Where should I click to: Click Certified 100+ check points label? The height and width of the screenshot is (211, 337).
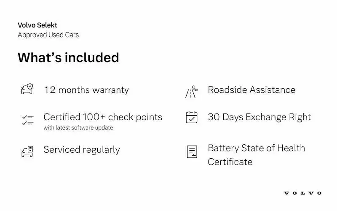pyautogui.click(x=103, y=117)
